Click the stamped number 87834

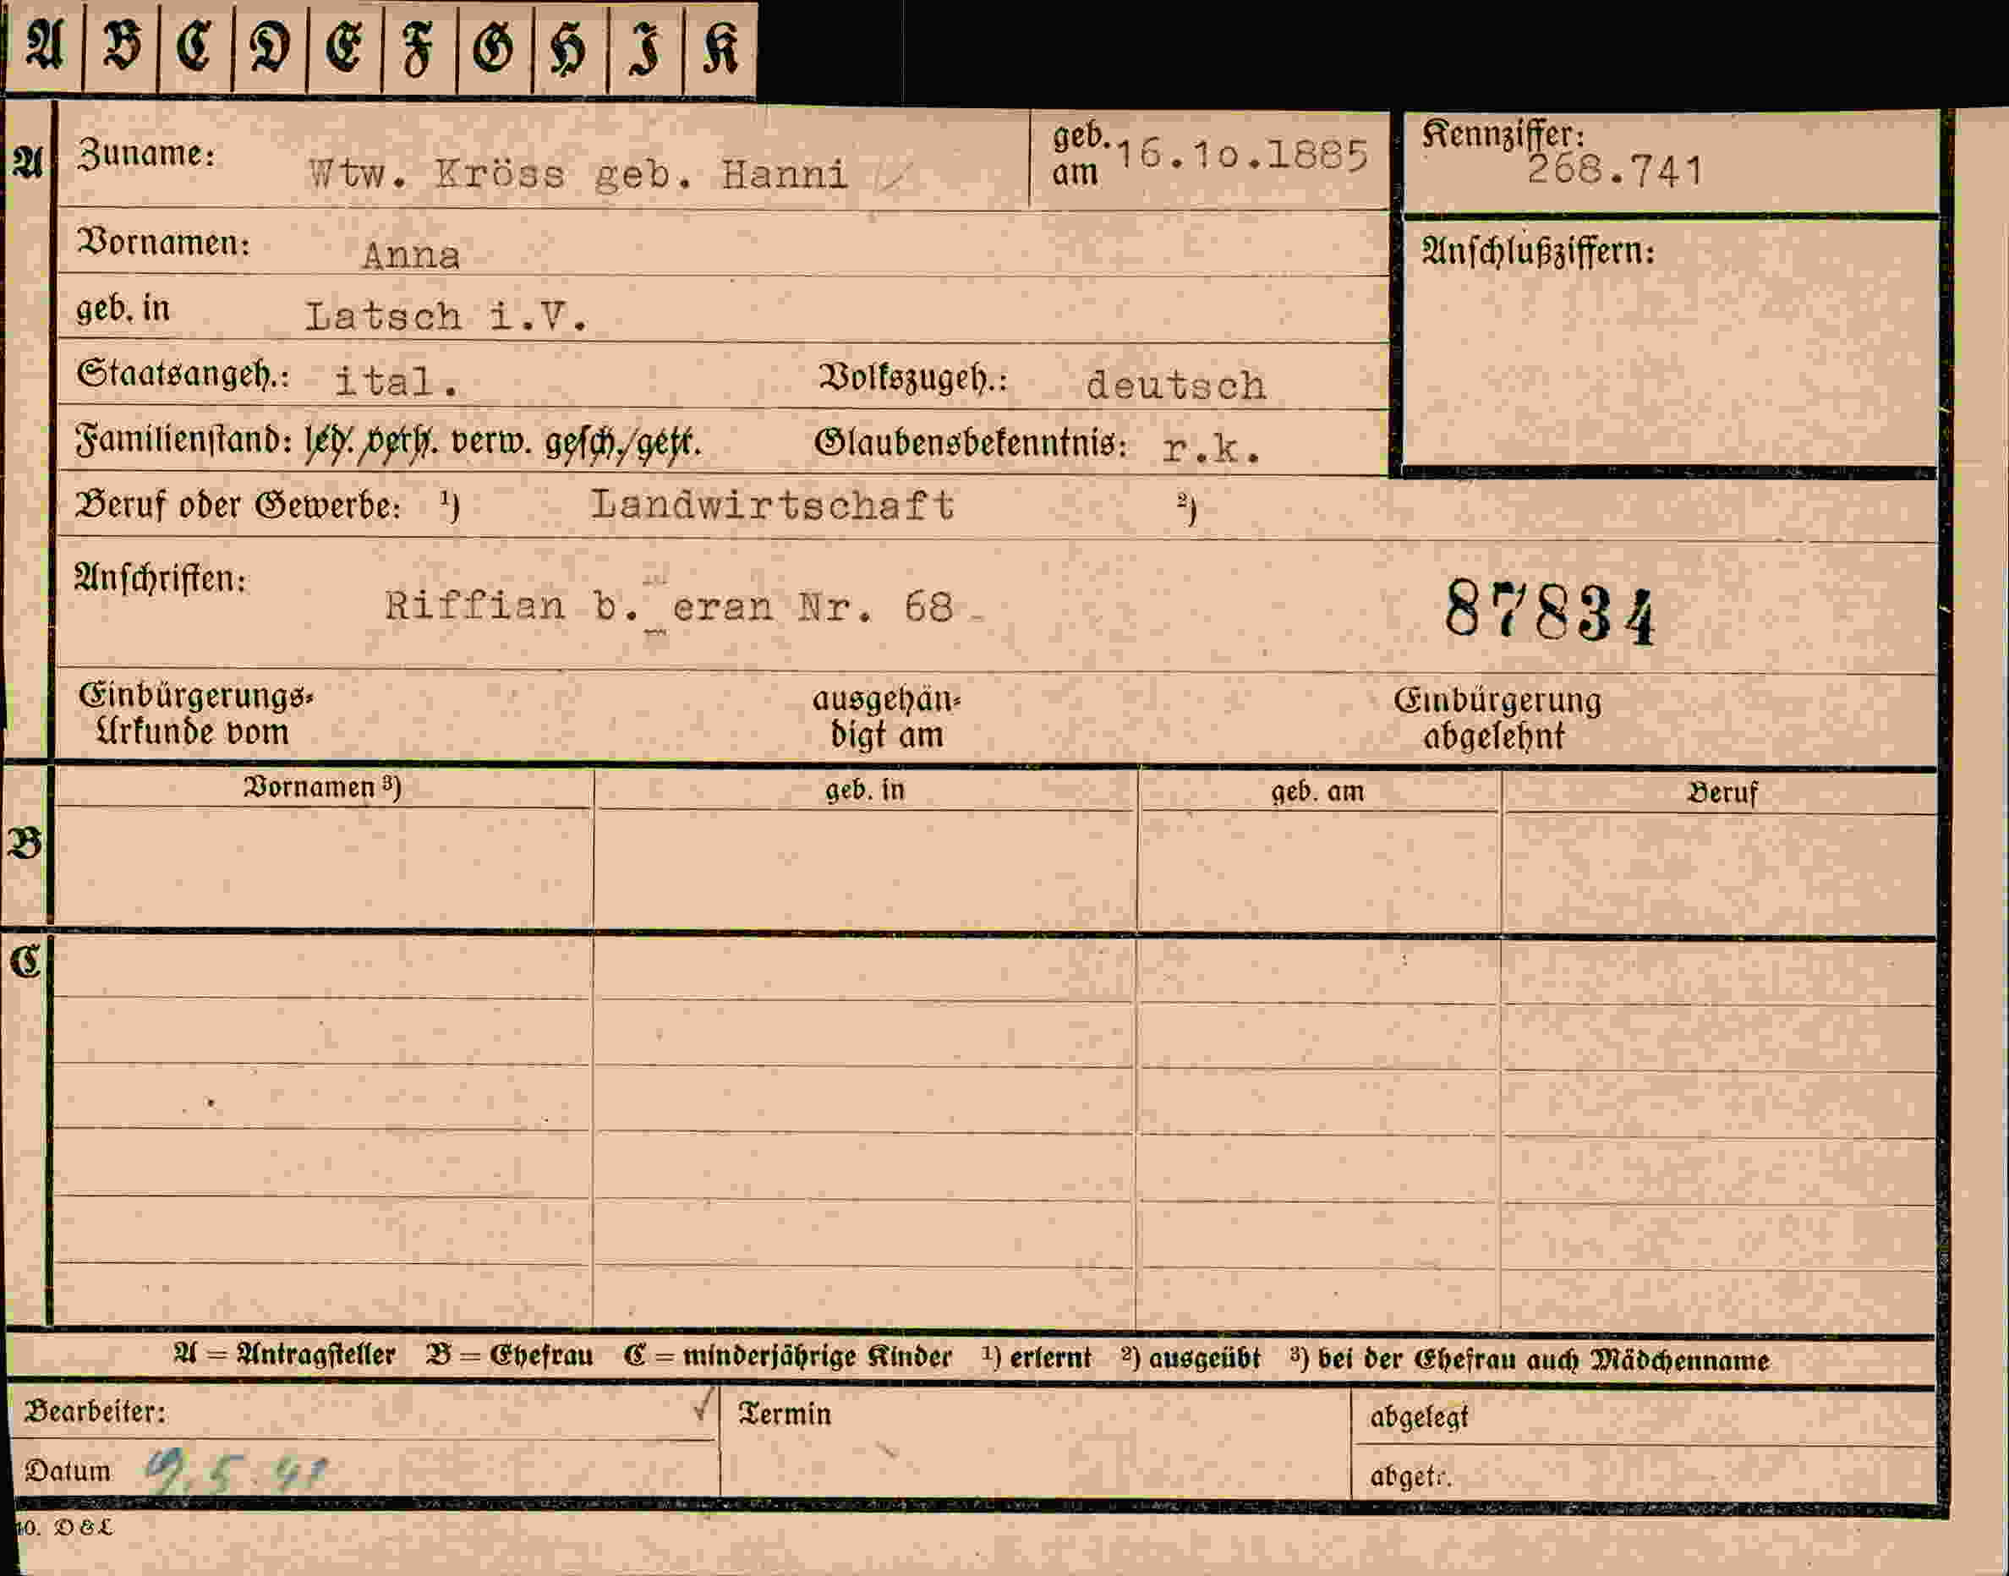coord(1552,610)
